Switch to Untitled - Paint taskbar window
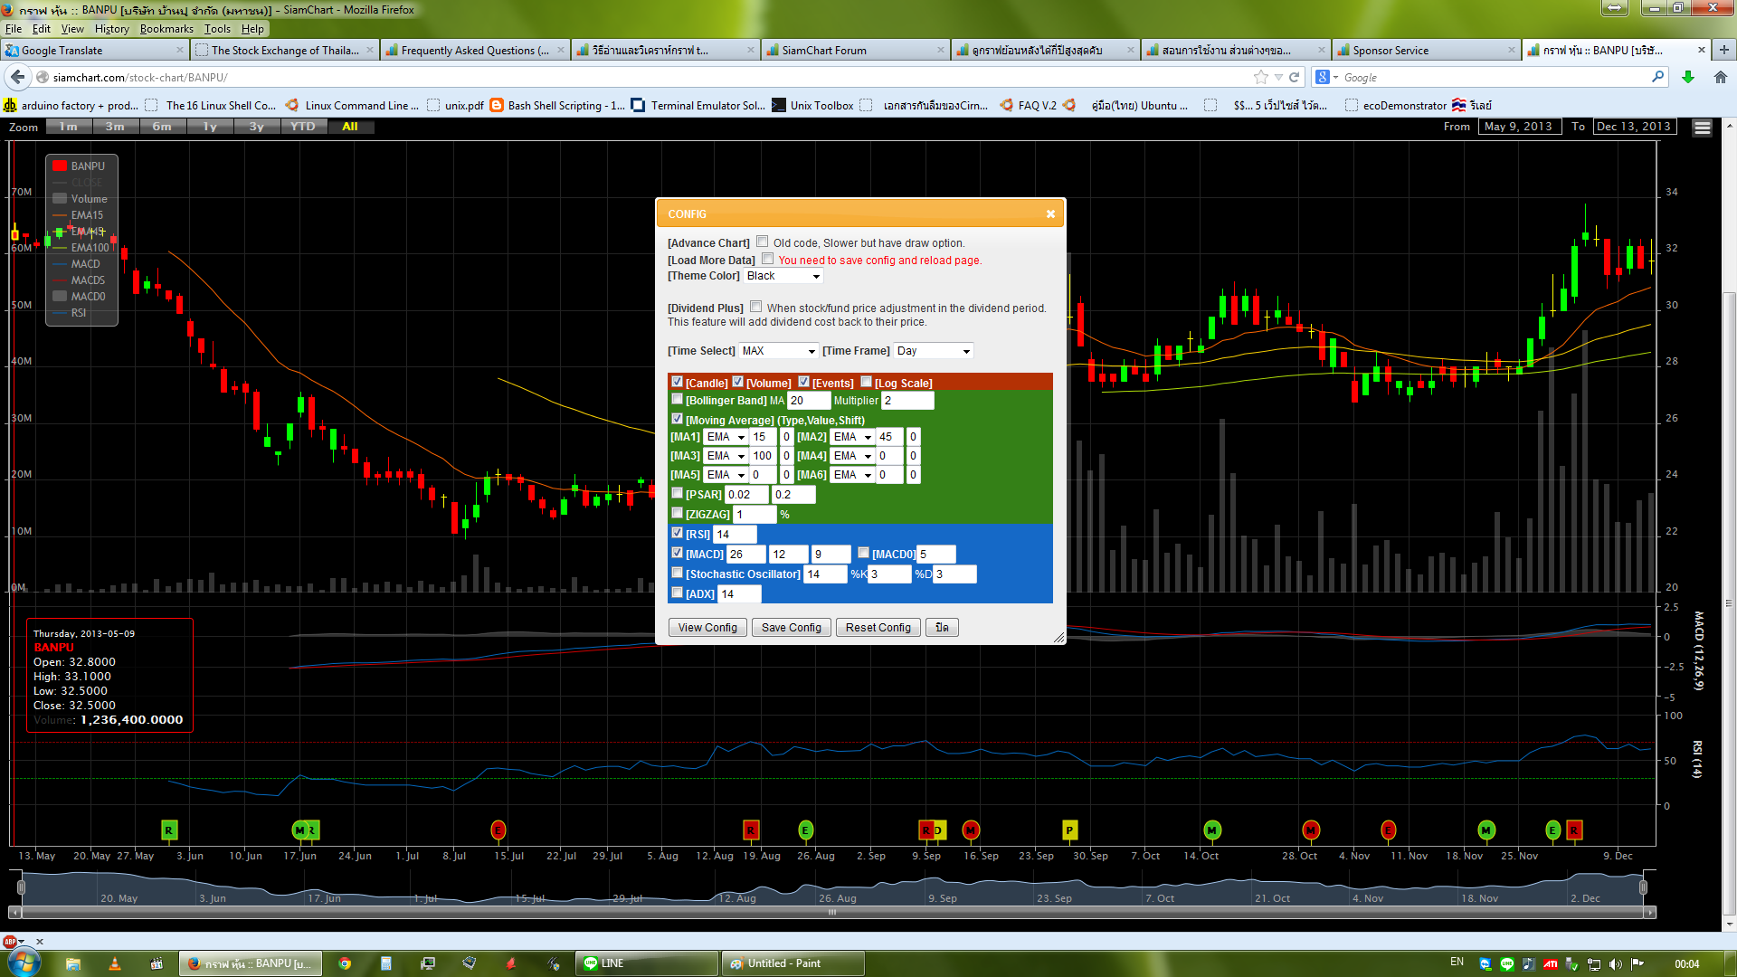Viewport: 1737px width, 977px height. (x=793, y=963)
